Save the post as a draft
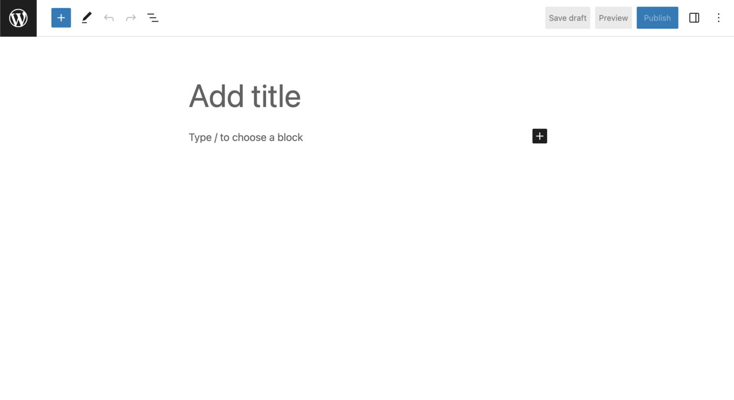Viewport: 734px width, 400px height. [x=567, y=18]
